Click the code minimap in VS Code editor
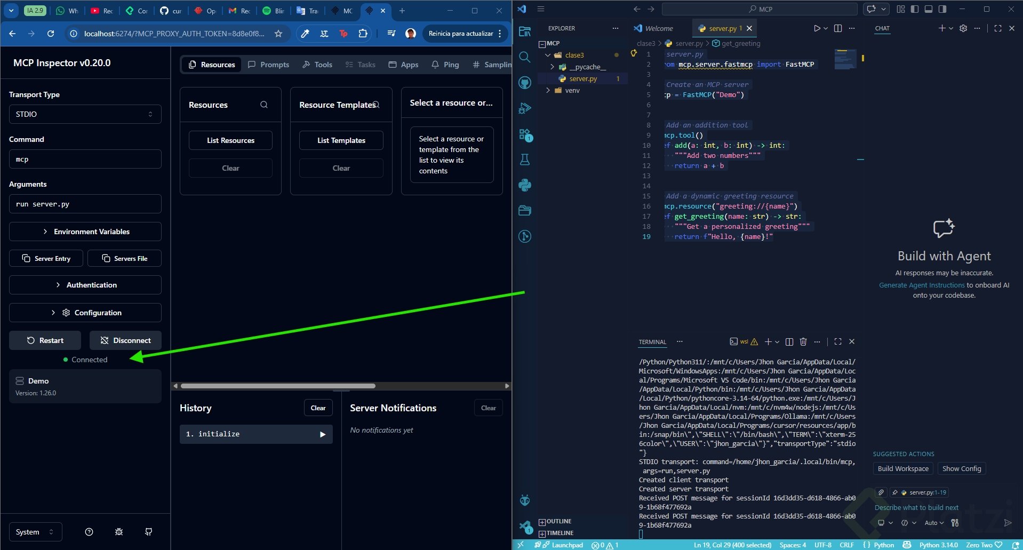Image resolution: width=1023 pixels, height=550 pixels. (845, 59)
